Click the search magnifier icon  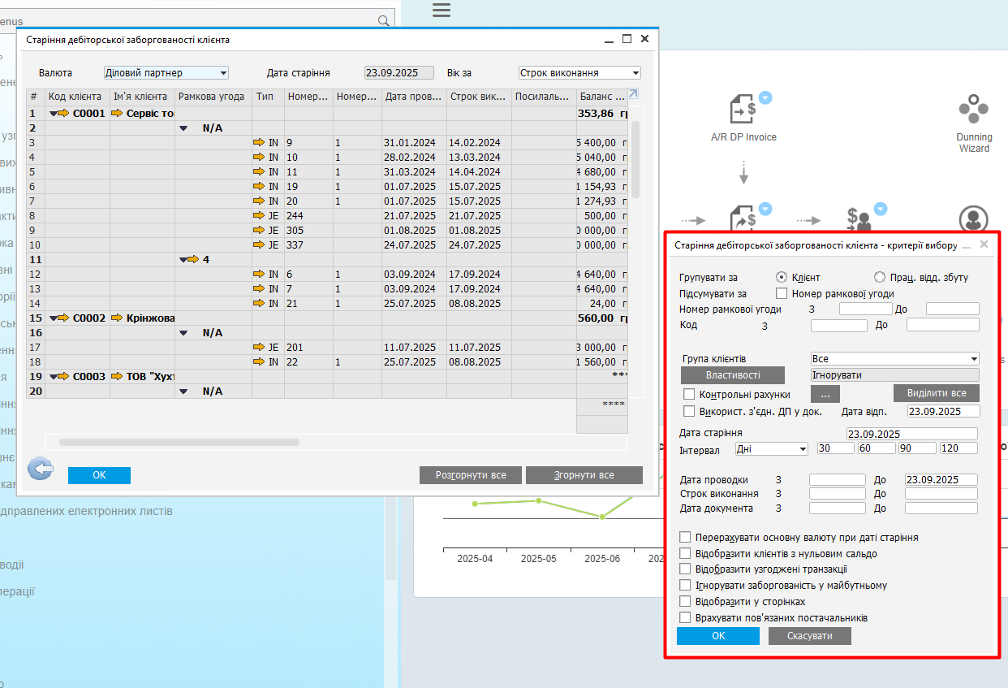[x=384, y=20]
